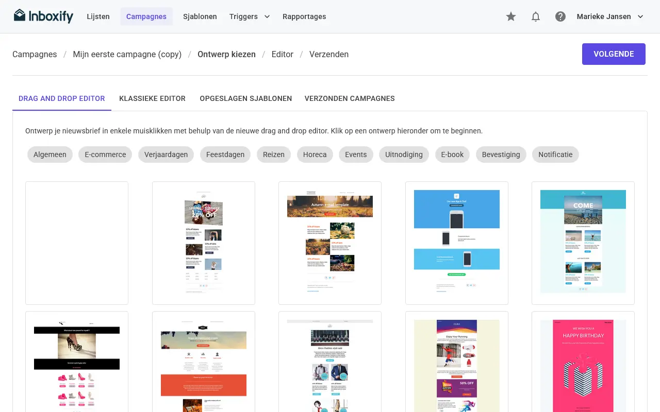Choose the Happy Birthday pink template
This screenshot has width=660, height=412.
pos(583,362)
